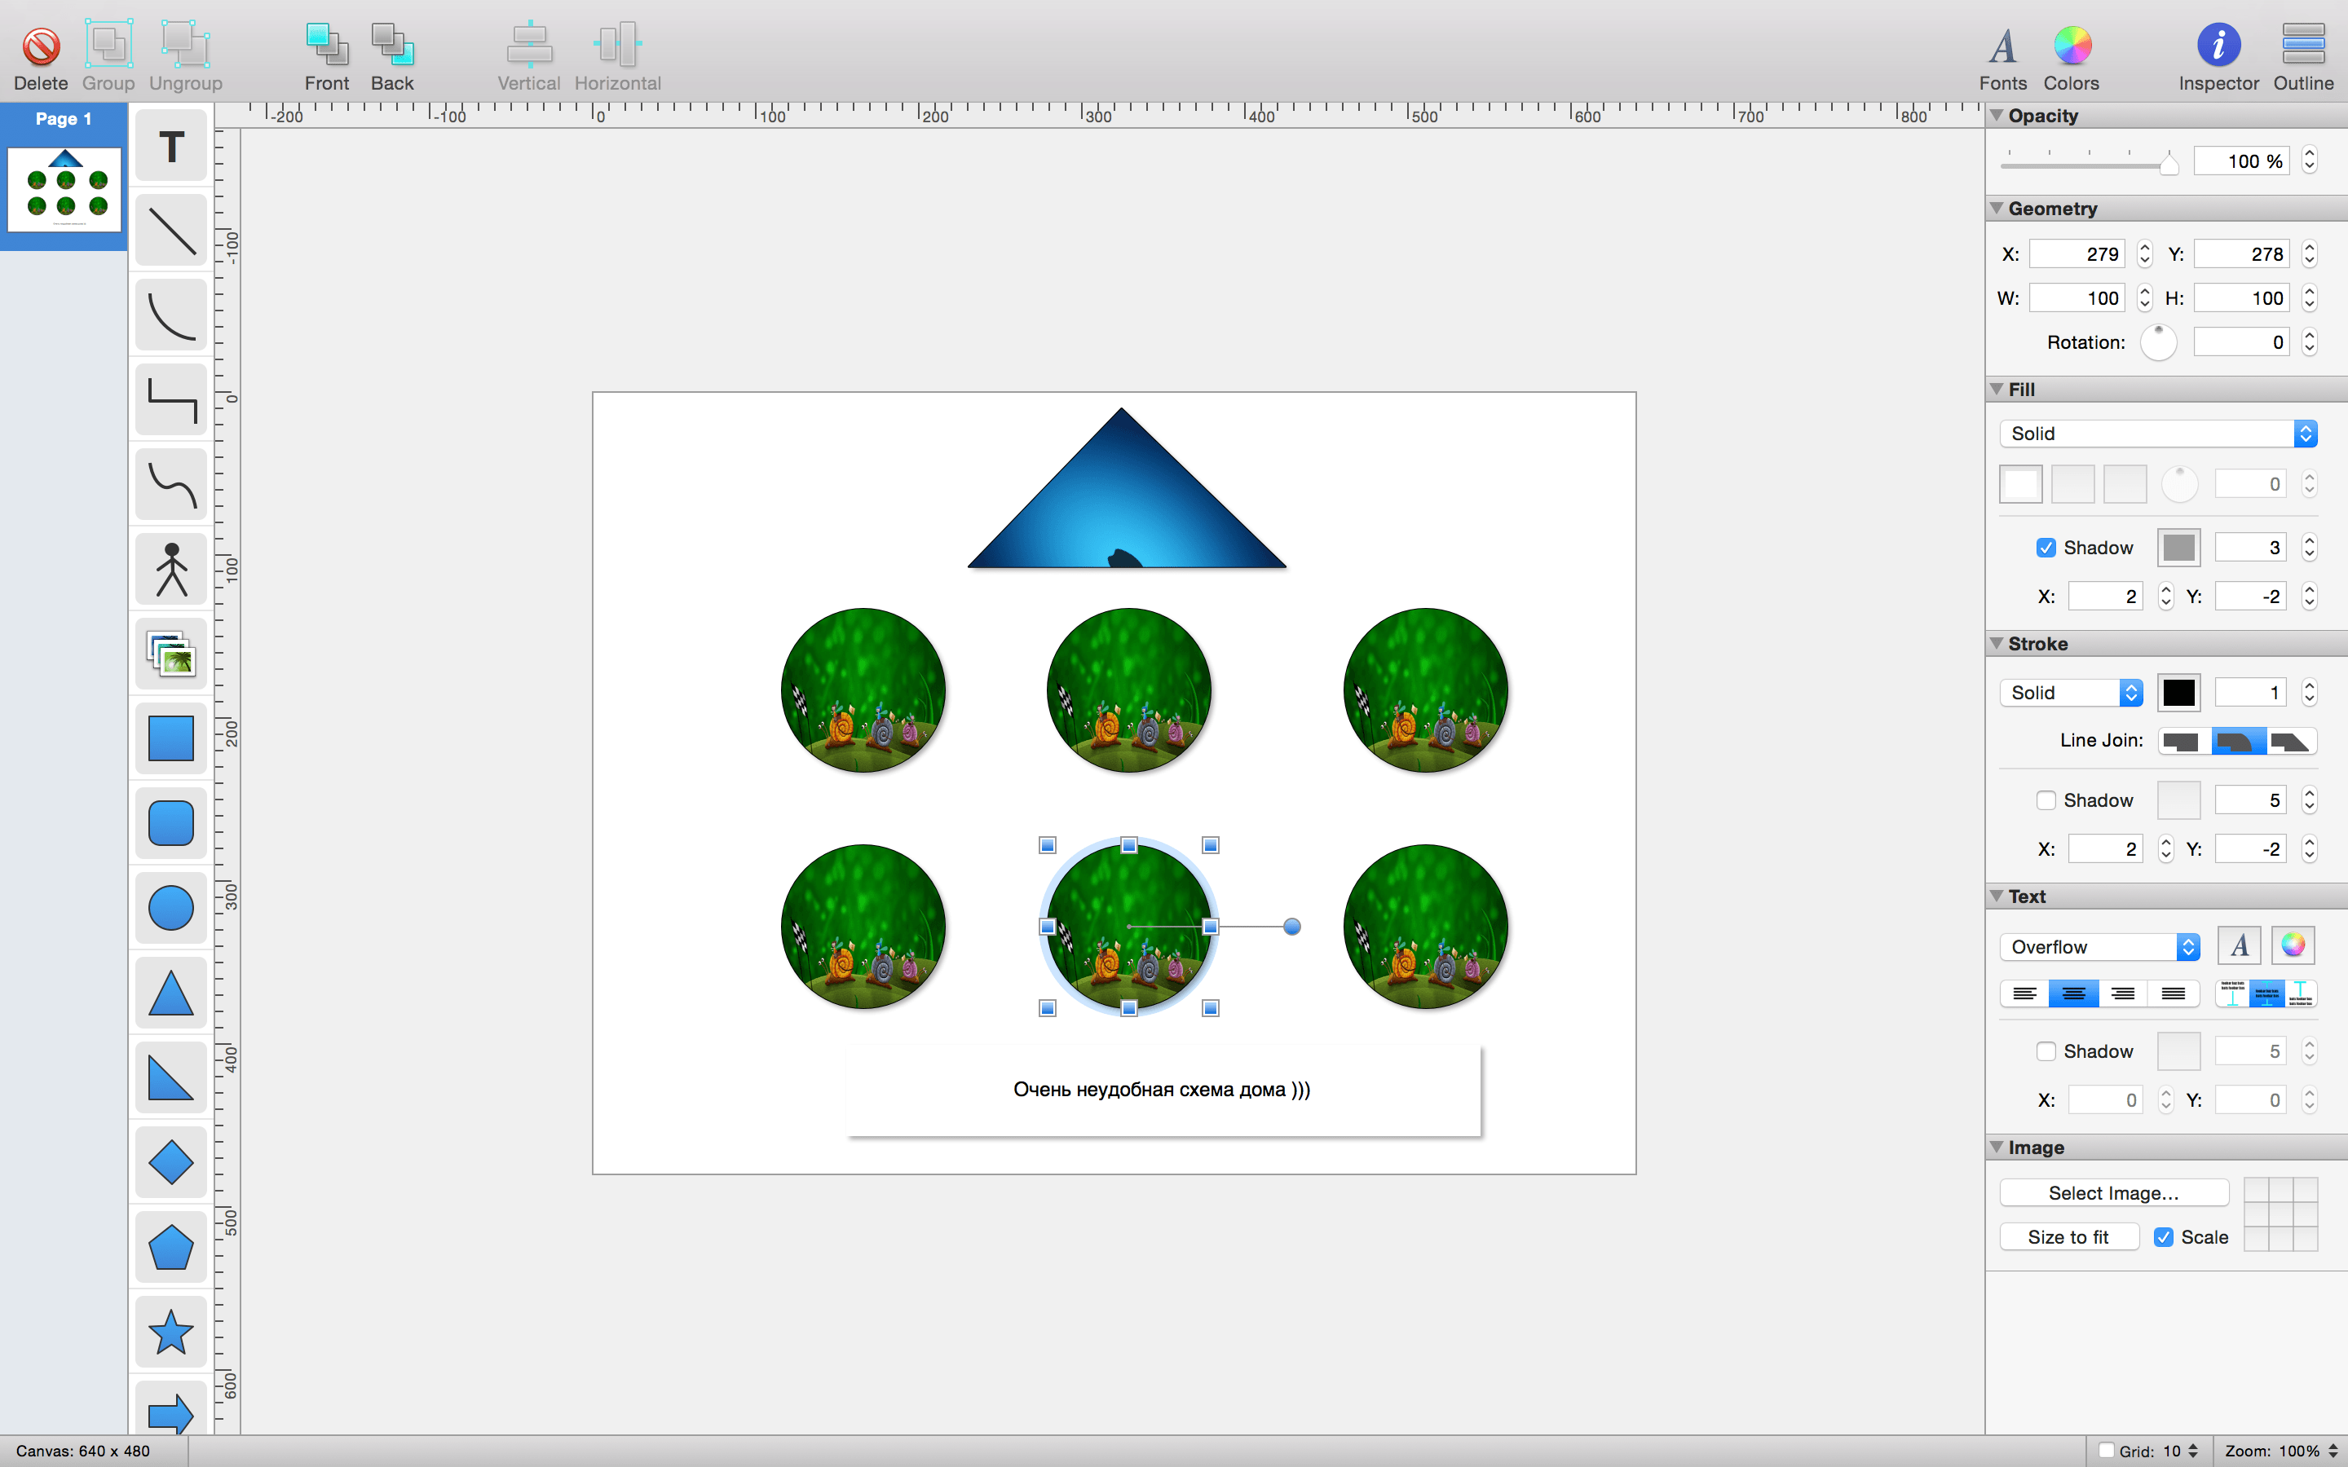
Task: Select the Rounded Rectangle tool
Action: [x=172, y=824]
